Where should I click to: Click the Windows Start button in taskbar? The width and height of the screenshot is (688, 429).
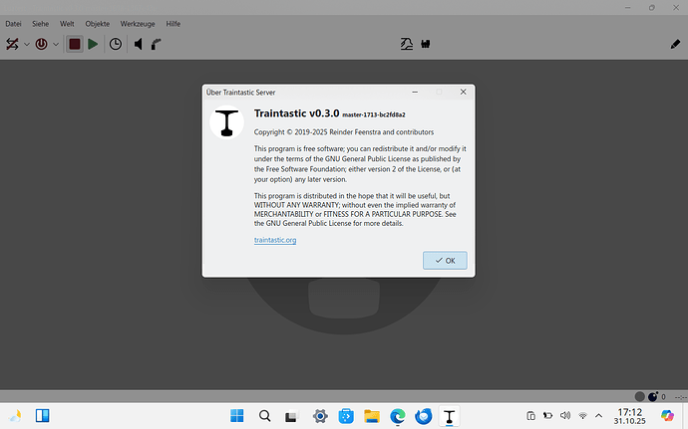(237, 416)
